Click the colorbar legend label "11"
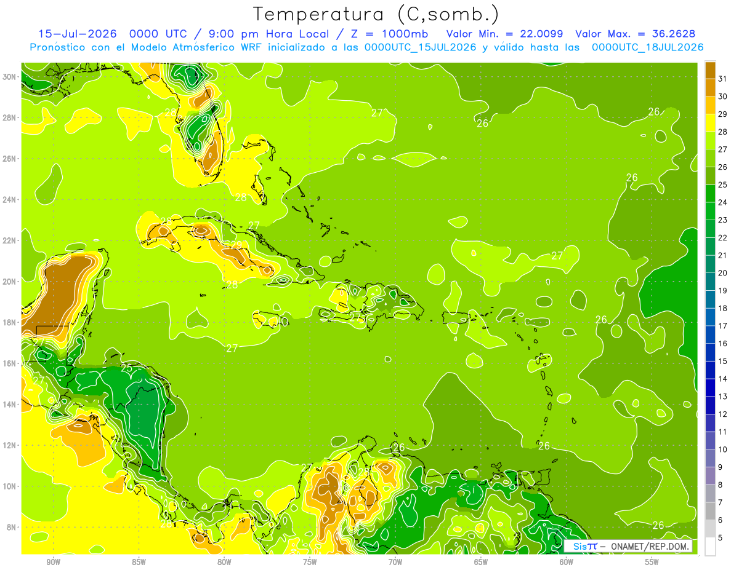 723,432
